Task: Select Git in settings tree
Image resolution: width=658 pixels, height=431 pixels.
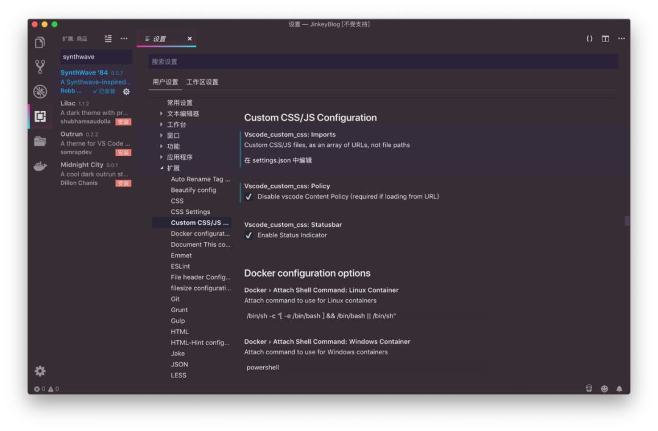Action: (175, 299)
